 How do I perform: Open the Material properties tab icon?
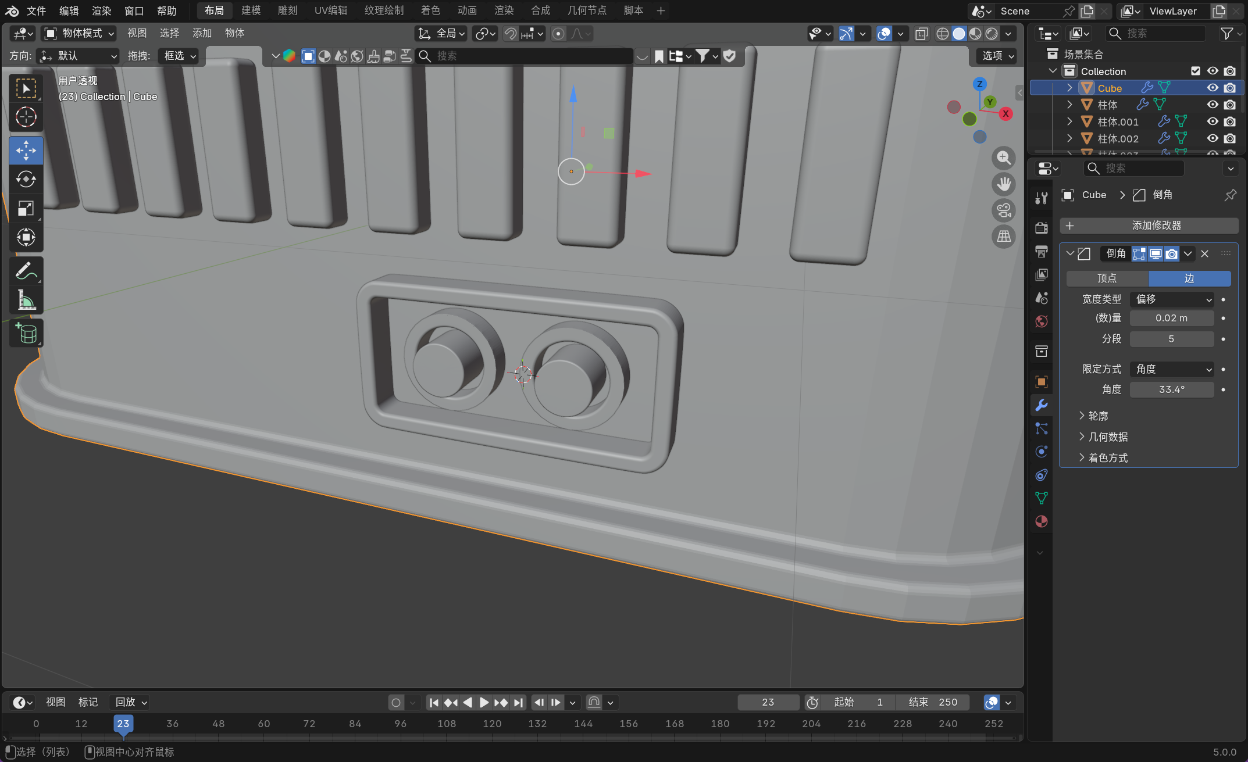coord(1042,521)
